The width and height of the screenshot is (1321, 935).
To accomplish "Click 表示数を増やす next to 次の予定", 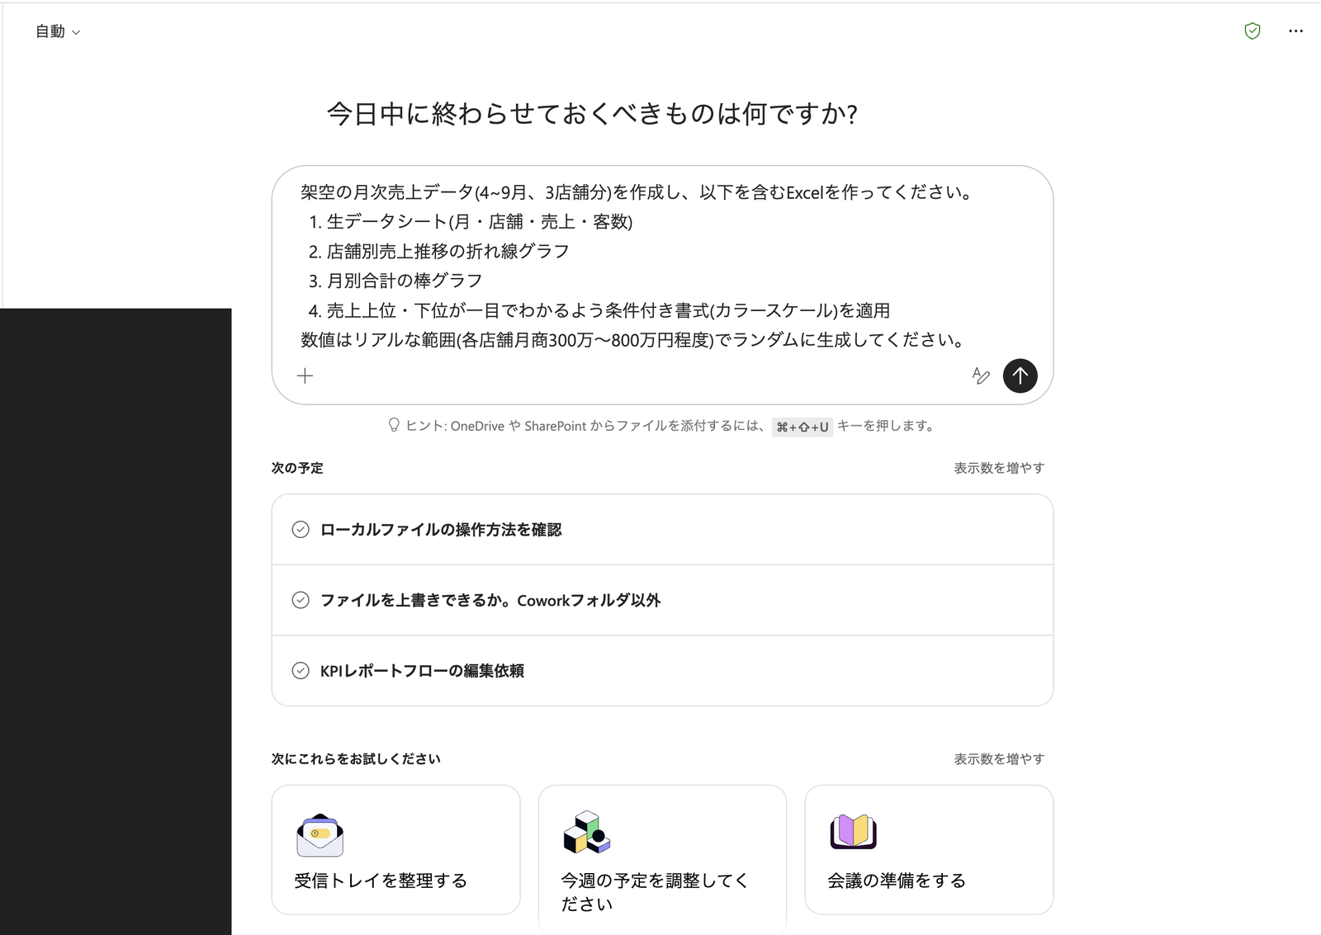I will pos(999,468).
